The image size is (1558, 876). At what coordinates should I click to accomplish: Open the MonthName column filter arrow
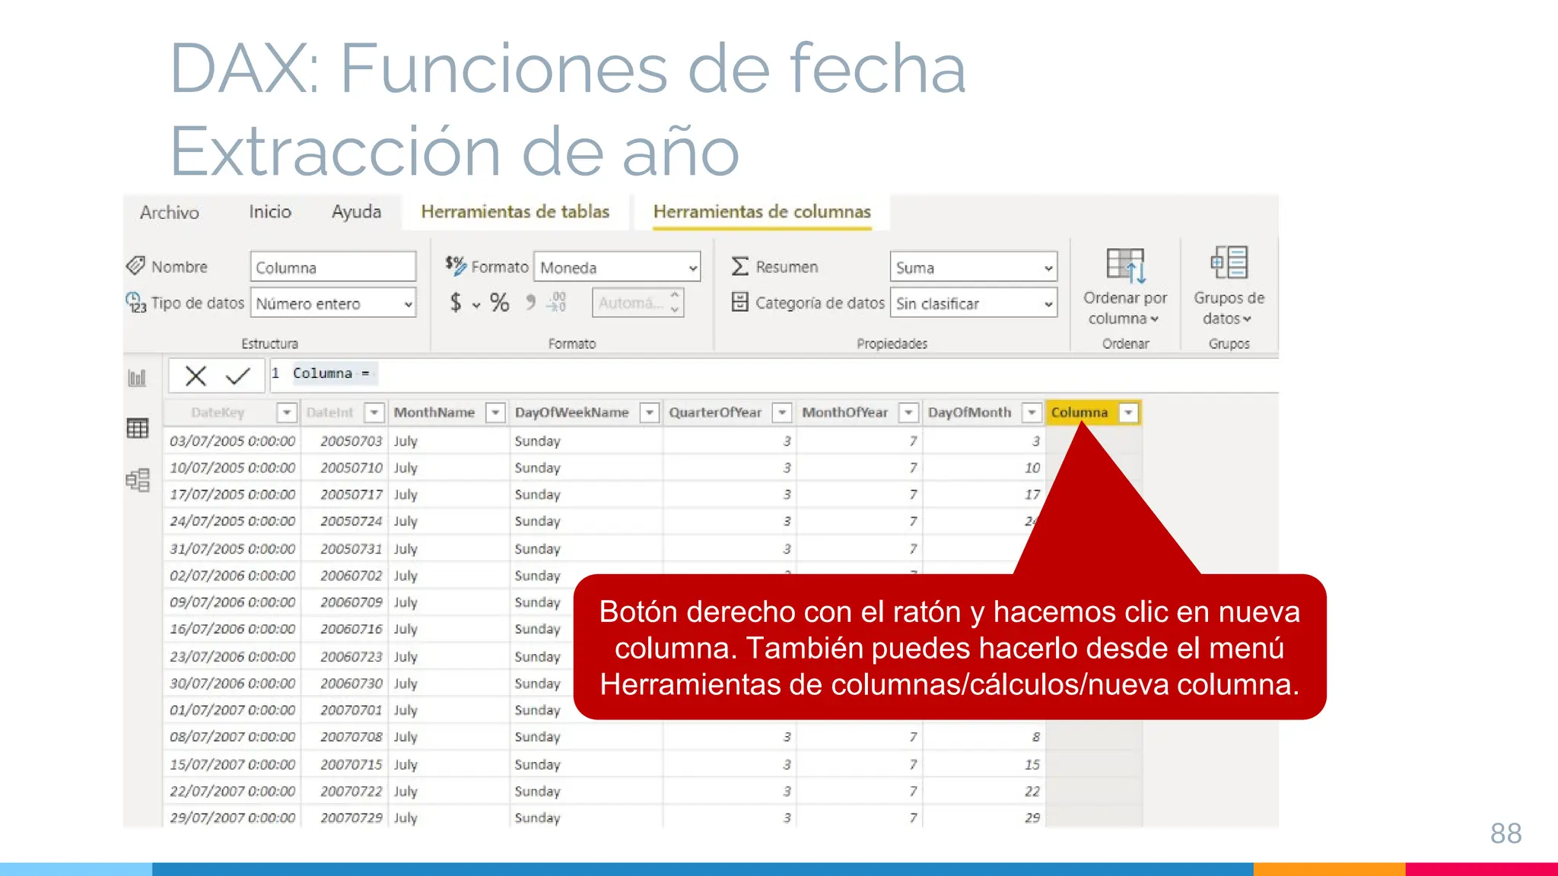495,412
